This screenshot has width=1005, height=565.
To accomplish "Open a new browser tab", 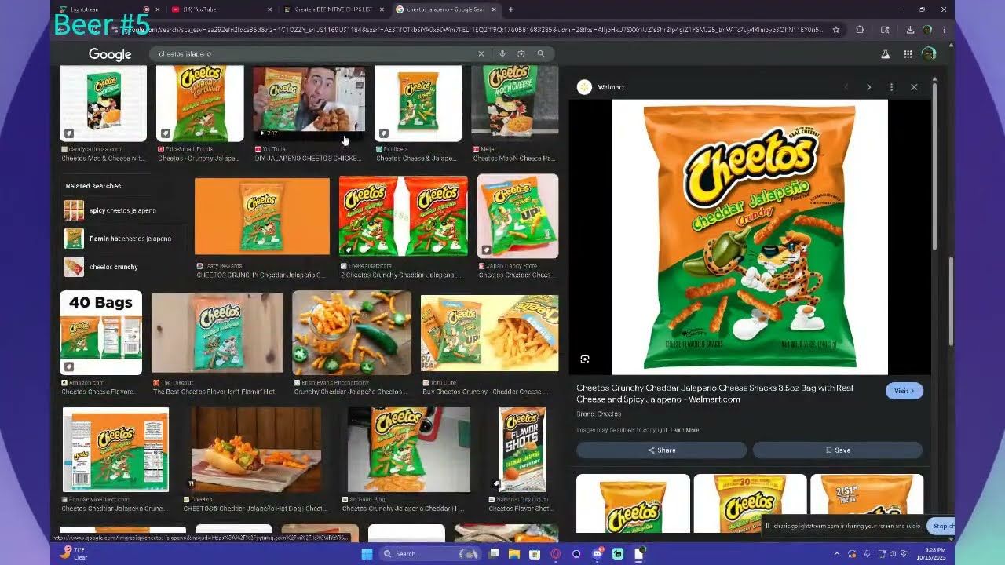I will (510, 9).
